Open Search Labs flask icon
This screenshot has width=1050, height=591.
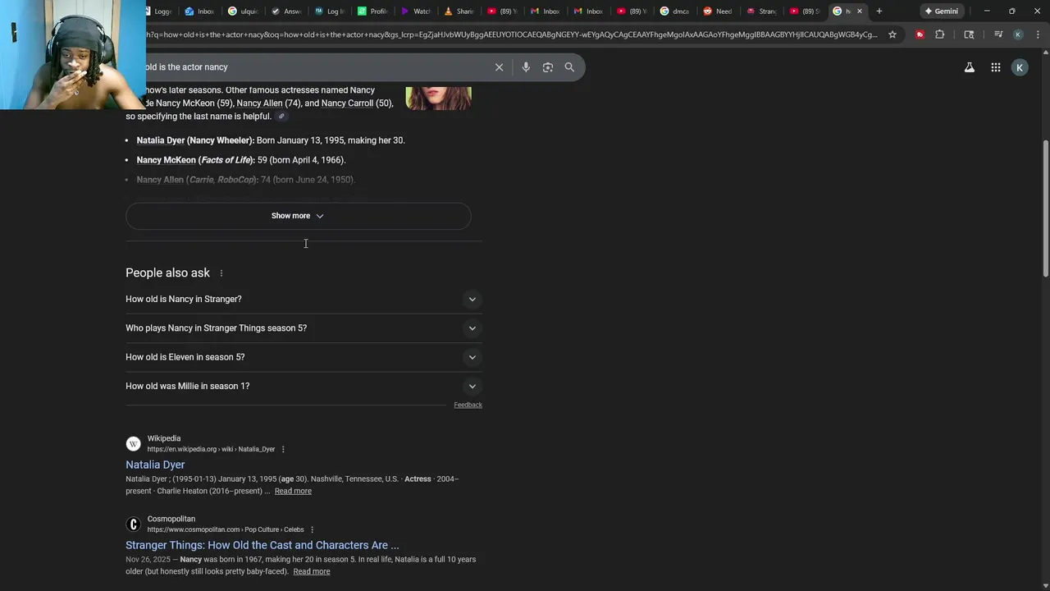(970, 67)
